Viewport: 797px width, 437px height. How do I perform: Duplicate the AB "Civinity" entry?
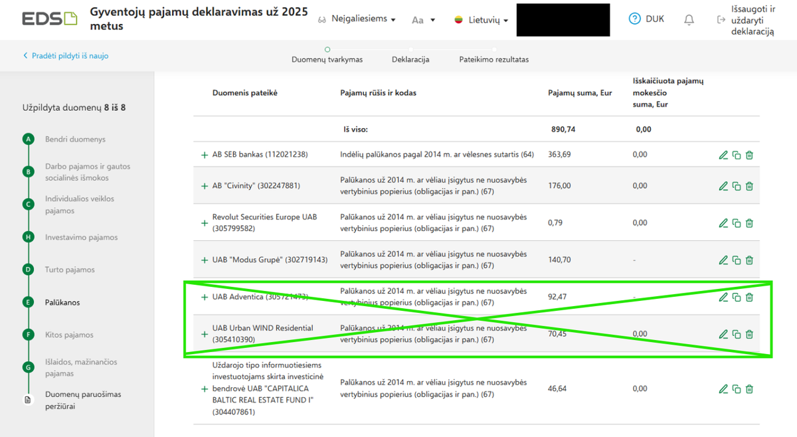pos(737,186)
